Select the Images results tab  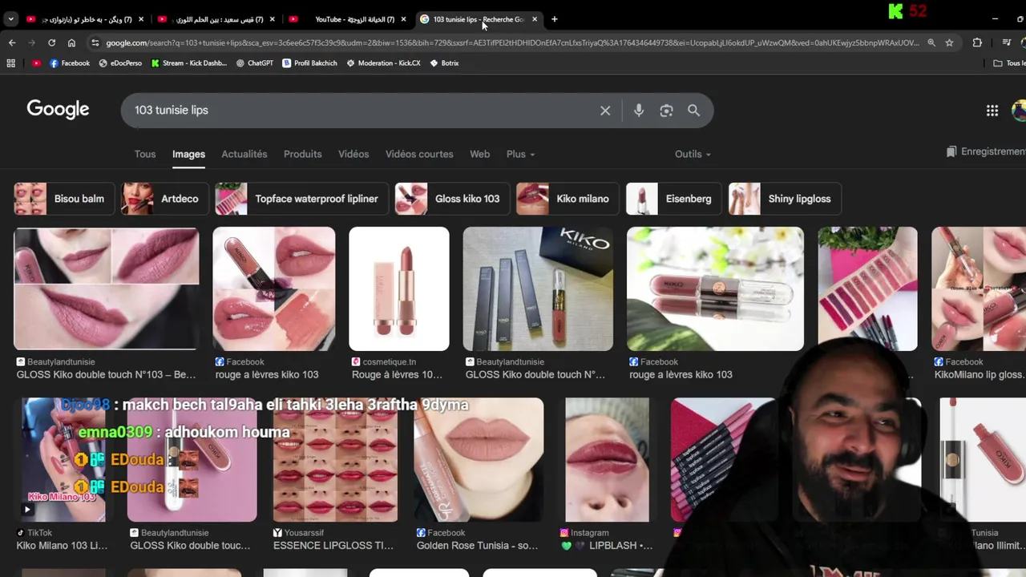pos(188,154)
